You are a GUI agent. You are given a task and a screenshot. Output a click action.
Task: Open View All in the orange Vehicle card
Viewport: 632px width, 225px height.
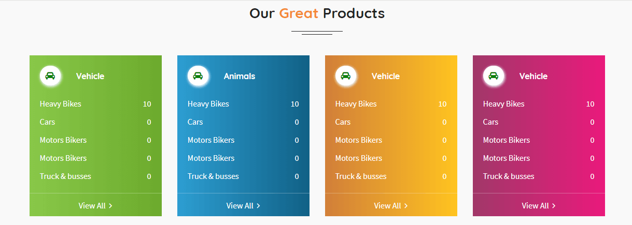point(387,206)
